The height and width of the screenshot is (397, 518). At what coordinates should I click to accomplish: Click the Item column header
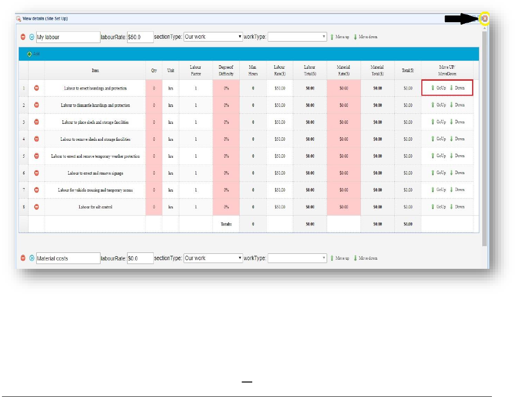click(95, 71)
